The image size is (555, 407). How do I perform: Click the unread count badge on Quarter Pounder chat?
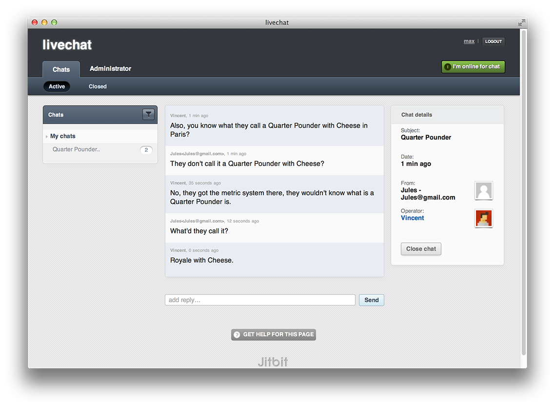click(x=146, y=150)
